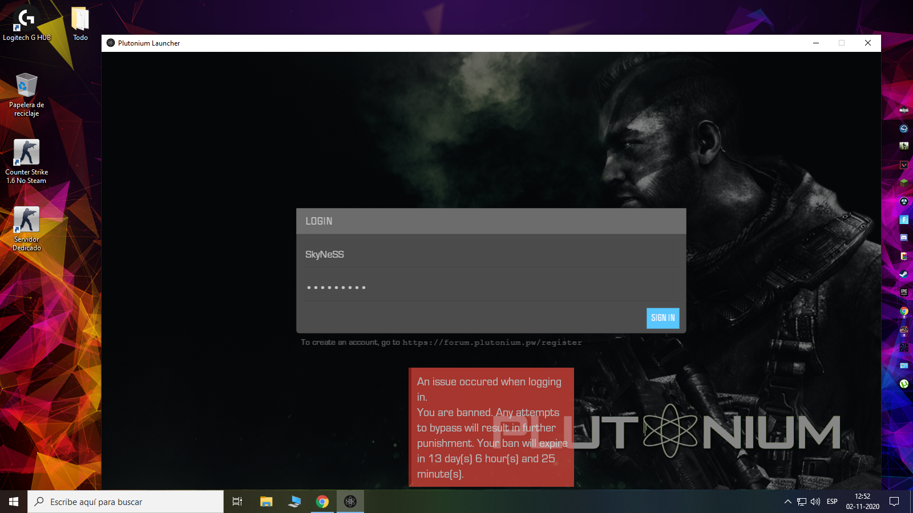This screenshot has height=513, width=913.
Task: Click the 'Escribe aquí para buscar' search box
Action: (x=126, y=502)
